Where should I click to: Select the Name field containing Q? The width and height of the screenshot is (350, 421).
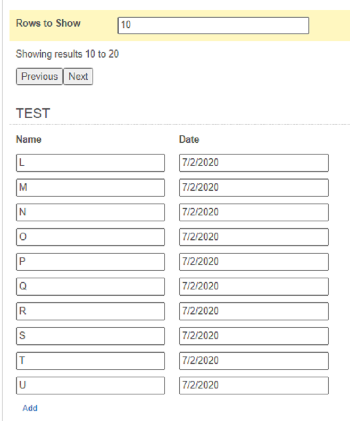pos(90,287)
